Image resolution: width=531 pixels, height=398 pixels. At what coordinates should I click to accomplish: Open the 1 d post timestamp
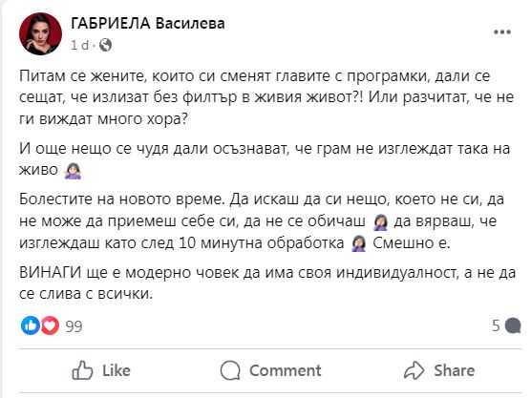click(79, 45)
